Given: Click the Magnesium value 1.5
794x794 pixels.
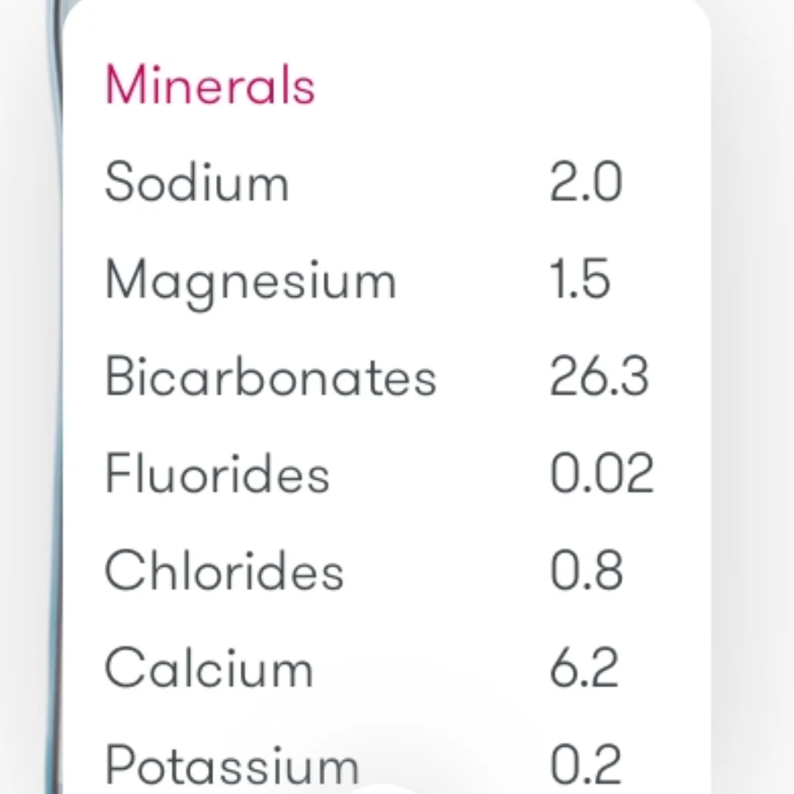Looking at the screenshot, I should (580, 279).
